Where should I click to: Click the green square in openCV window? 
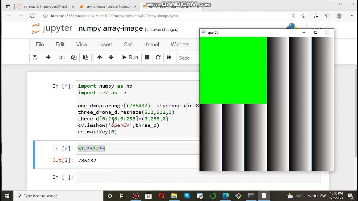(233, 70)
